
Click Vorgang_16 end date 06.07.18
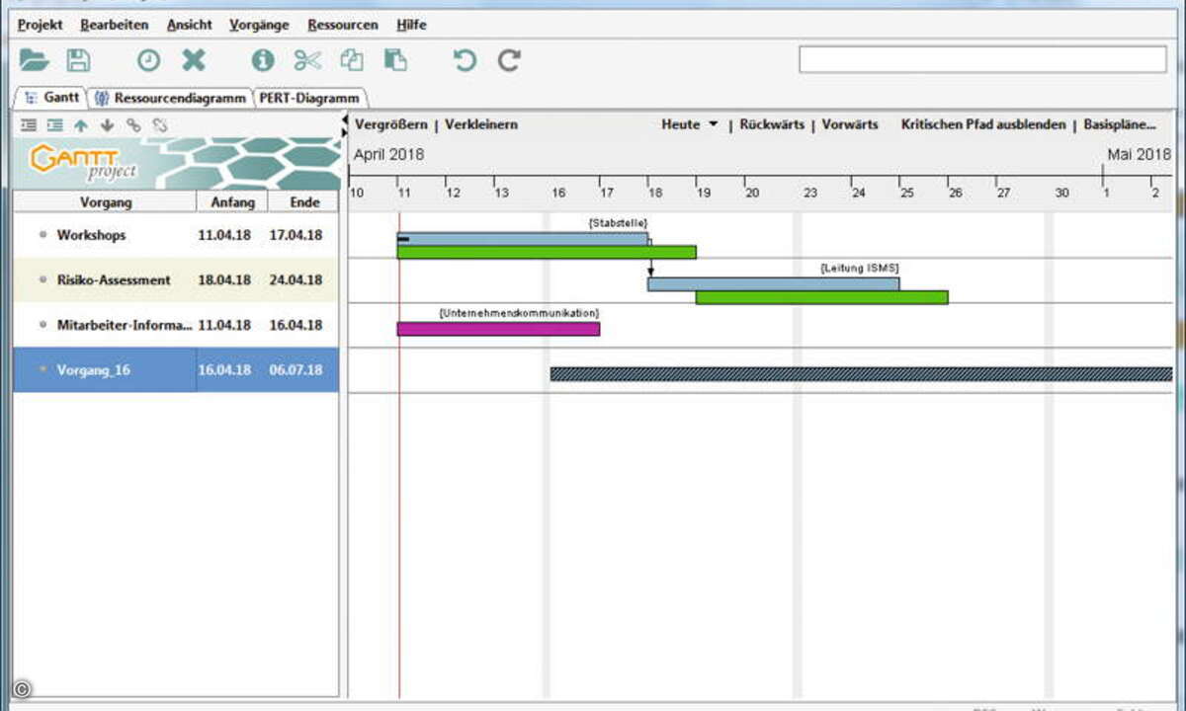296,369
